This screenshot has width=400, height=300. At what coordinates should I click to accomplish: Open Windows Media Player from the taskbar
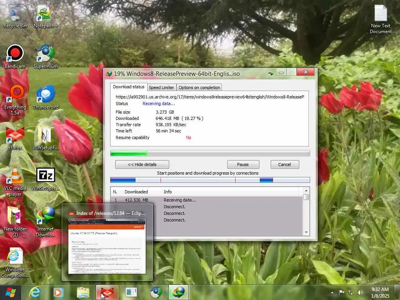coord(59,292)
